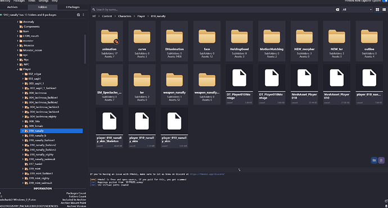The image size is (388, 208).
Task: Expand the L10N_mouth folder in the tree
Action: point(18,36)
